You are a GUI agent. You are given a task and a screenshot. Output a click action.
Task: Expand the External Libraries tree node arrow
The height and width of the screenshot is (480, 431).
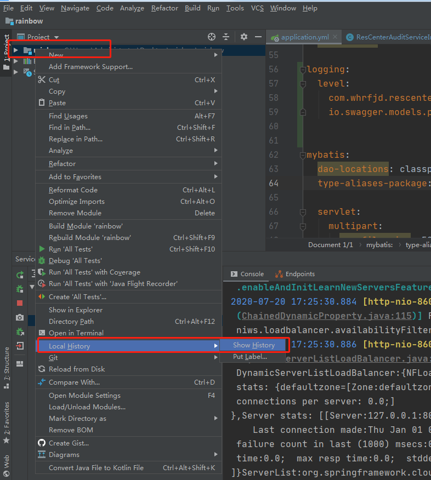tap(15, 61)
